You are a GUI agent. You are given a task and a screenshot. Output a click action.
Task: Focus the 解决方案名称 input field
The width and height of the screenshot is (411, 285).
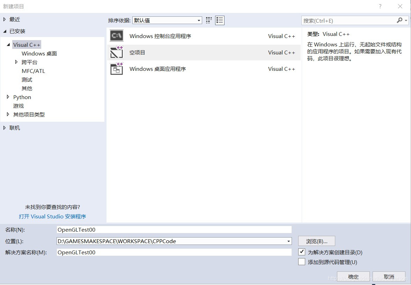[174, 252]
